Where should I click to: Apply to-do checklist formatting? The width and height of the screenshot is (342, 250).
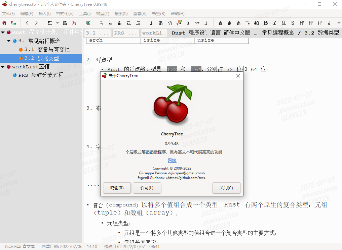click(120, 23)
